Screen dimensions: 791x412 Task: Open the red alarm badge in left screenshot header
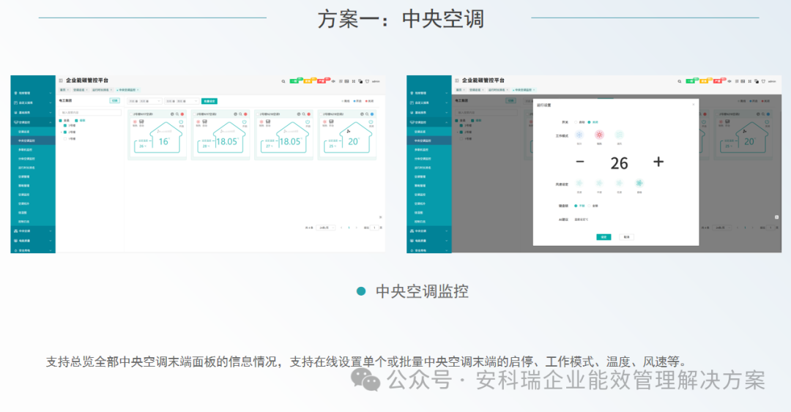pyautogui.click(x=322, y=80)
